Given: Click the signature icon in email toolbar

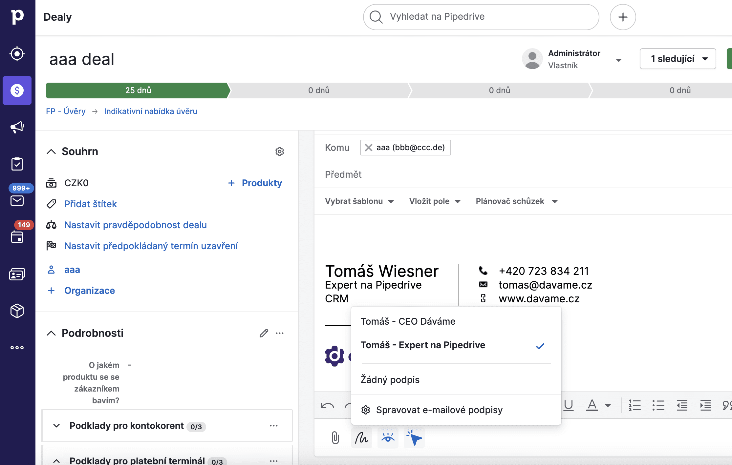Looking at the screenshot, I should pyautogui.click(x=361, y=438).
